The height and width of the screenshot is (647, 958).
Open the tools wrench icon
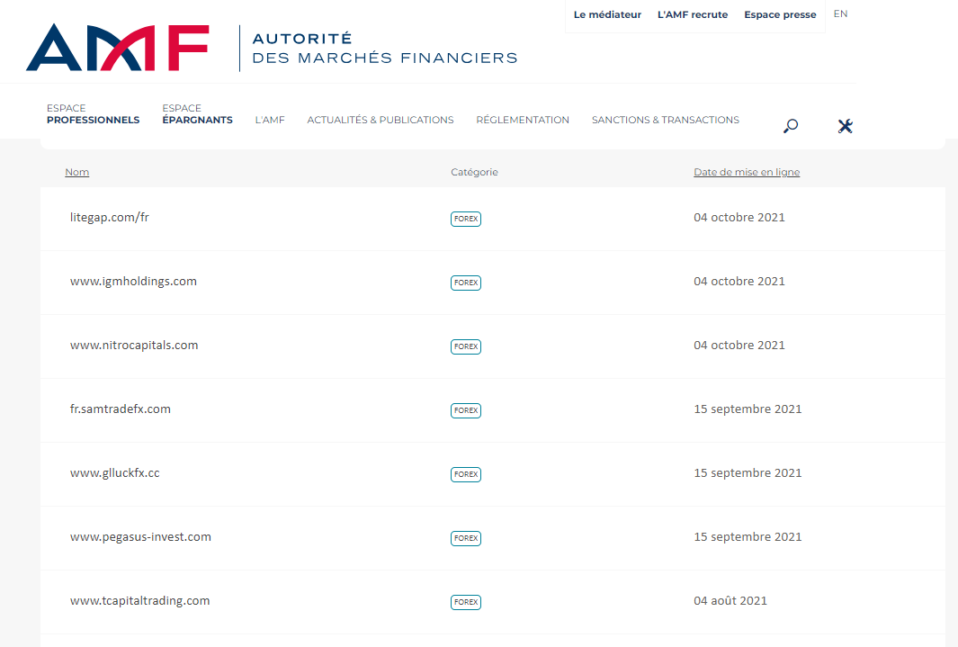coord(845,126)
